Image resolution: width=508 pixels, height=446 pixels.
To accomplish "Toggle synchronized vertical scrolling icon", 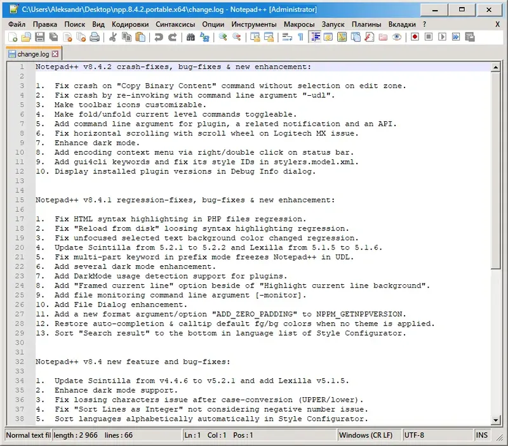I will pyautogui.click(x=255, y=37).
